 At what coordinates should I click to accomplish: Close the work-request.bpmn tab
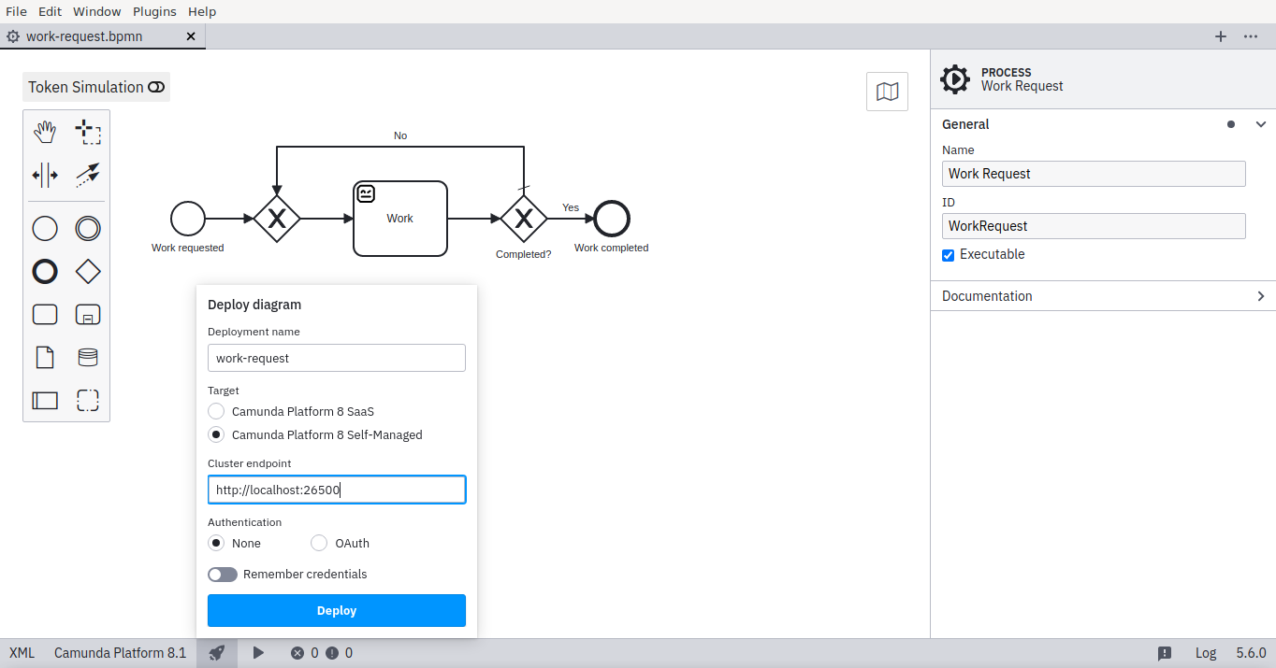[x=191, y=36]
